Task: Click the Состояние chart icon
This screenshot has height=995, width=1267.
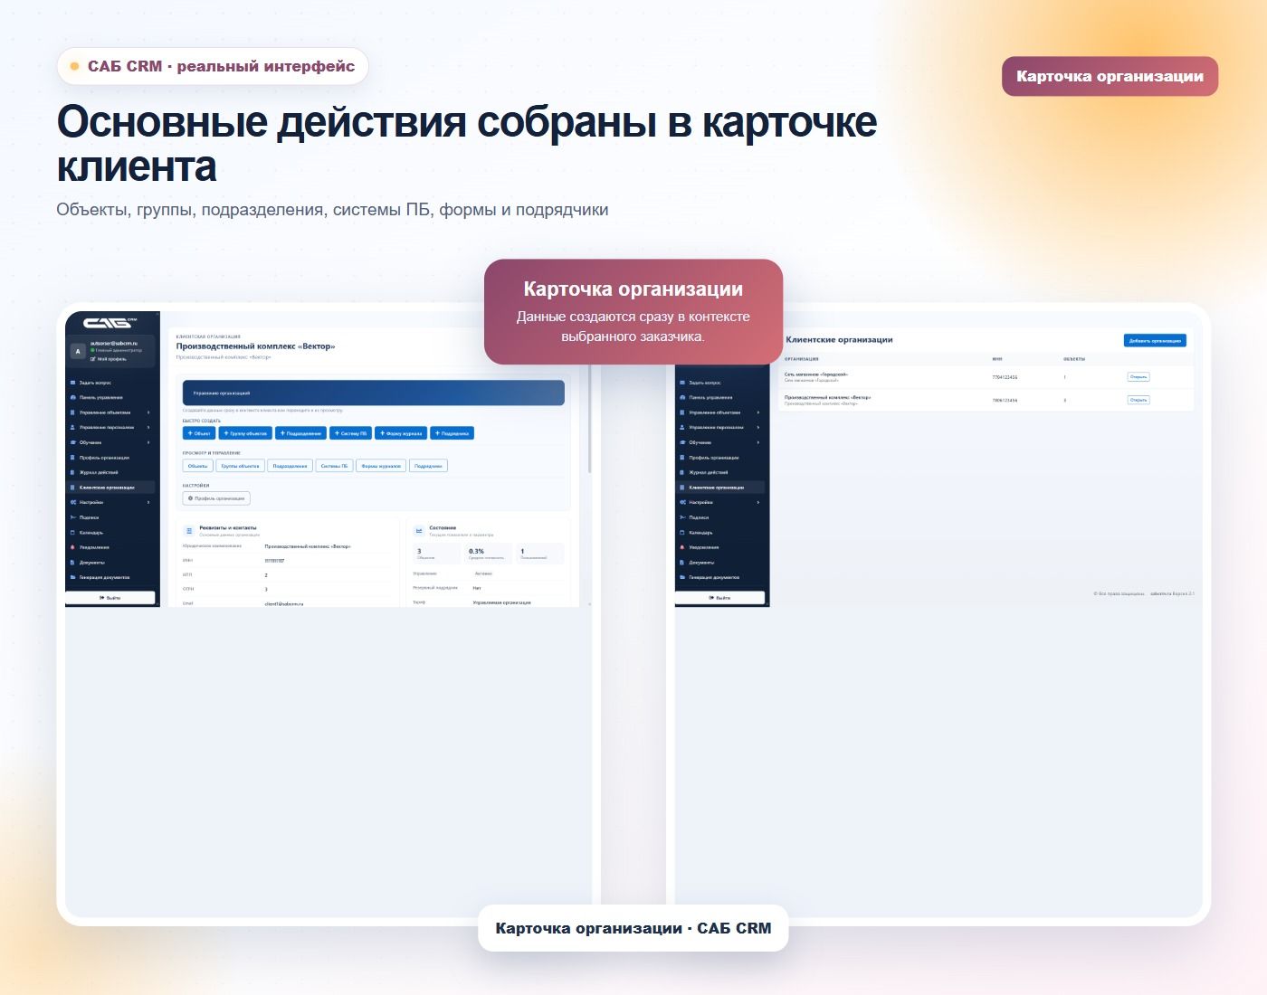Action: [x=419, y=530]
